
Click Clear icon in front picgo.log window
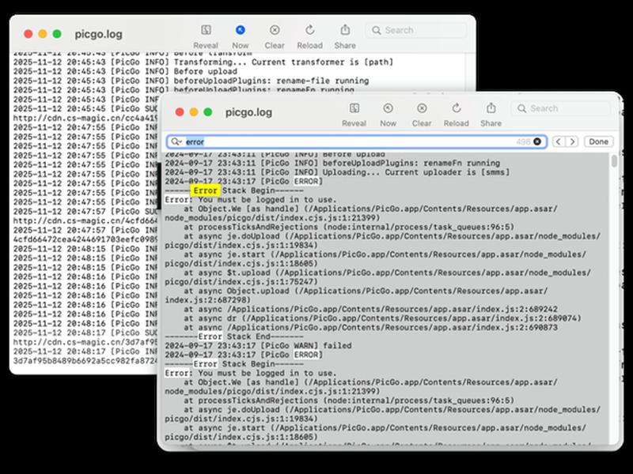pyautogui.click(x=422, y=108)
